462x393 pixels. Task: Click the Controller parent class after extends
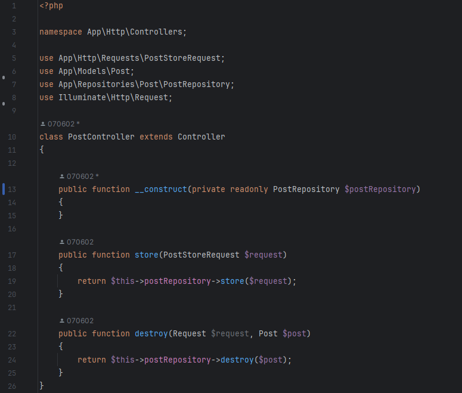point(201,137)
